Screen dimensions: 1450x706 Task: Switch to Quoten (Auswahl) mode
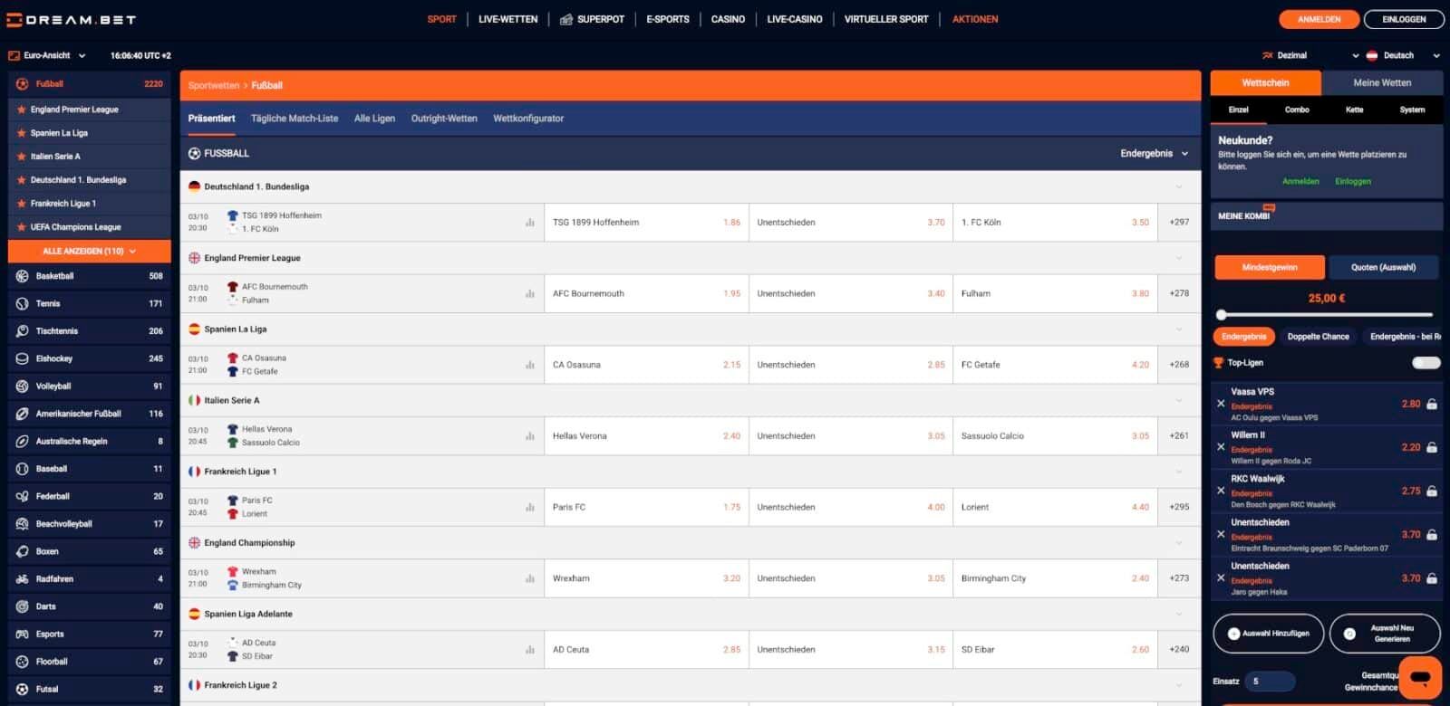1382,267
